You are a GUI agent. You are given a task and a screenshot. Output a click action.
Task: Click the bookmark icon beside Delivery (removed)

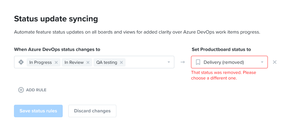tap(198, 62)
